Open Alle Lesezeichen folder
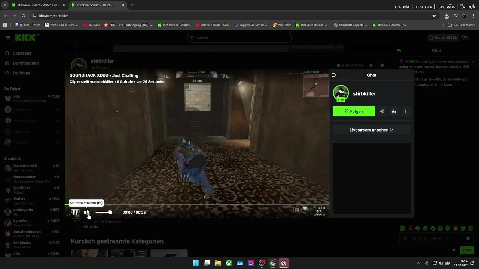Image resolution: width=479 pixels, height=269 pixels. click(x=462, y=25)
